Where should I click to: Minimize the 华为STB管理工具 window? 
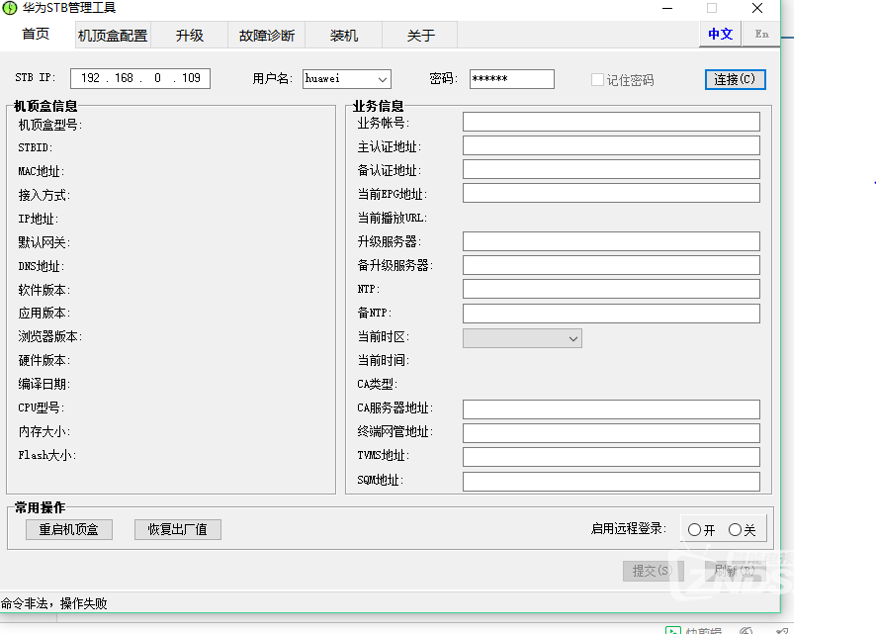(667, 8)
